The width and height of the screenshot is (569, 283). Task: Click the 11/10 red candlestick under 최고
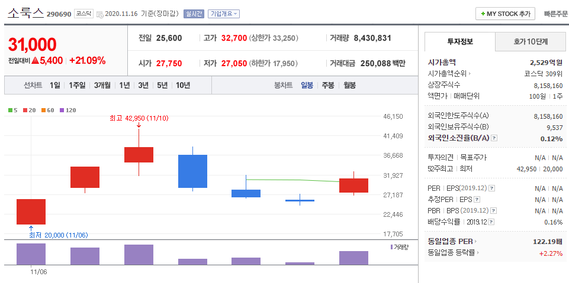[x=139, y=155]
